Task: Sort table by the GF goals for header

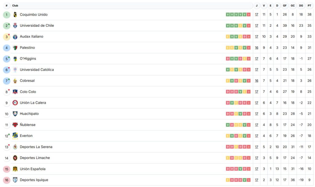Action: [x=285, y=6]
